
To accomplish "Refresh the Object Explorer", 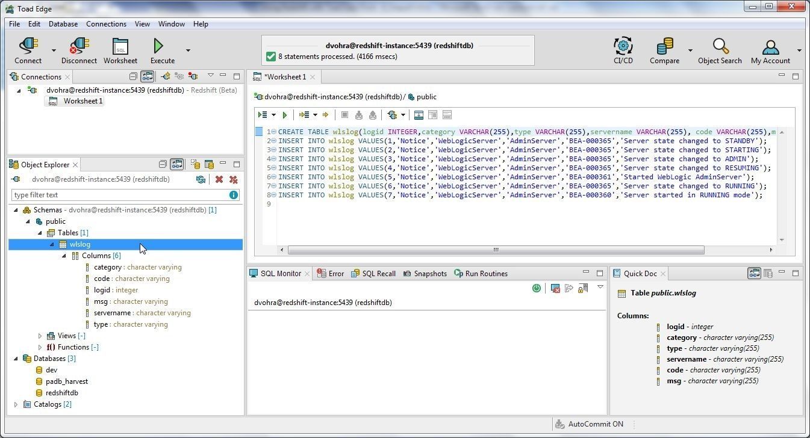I will [x=201, y=179].
